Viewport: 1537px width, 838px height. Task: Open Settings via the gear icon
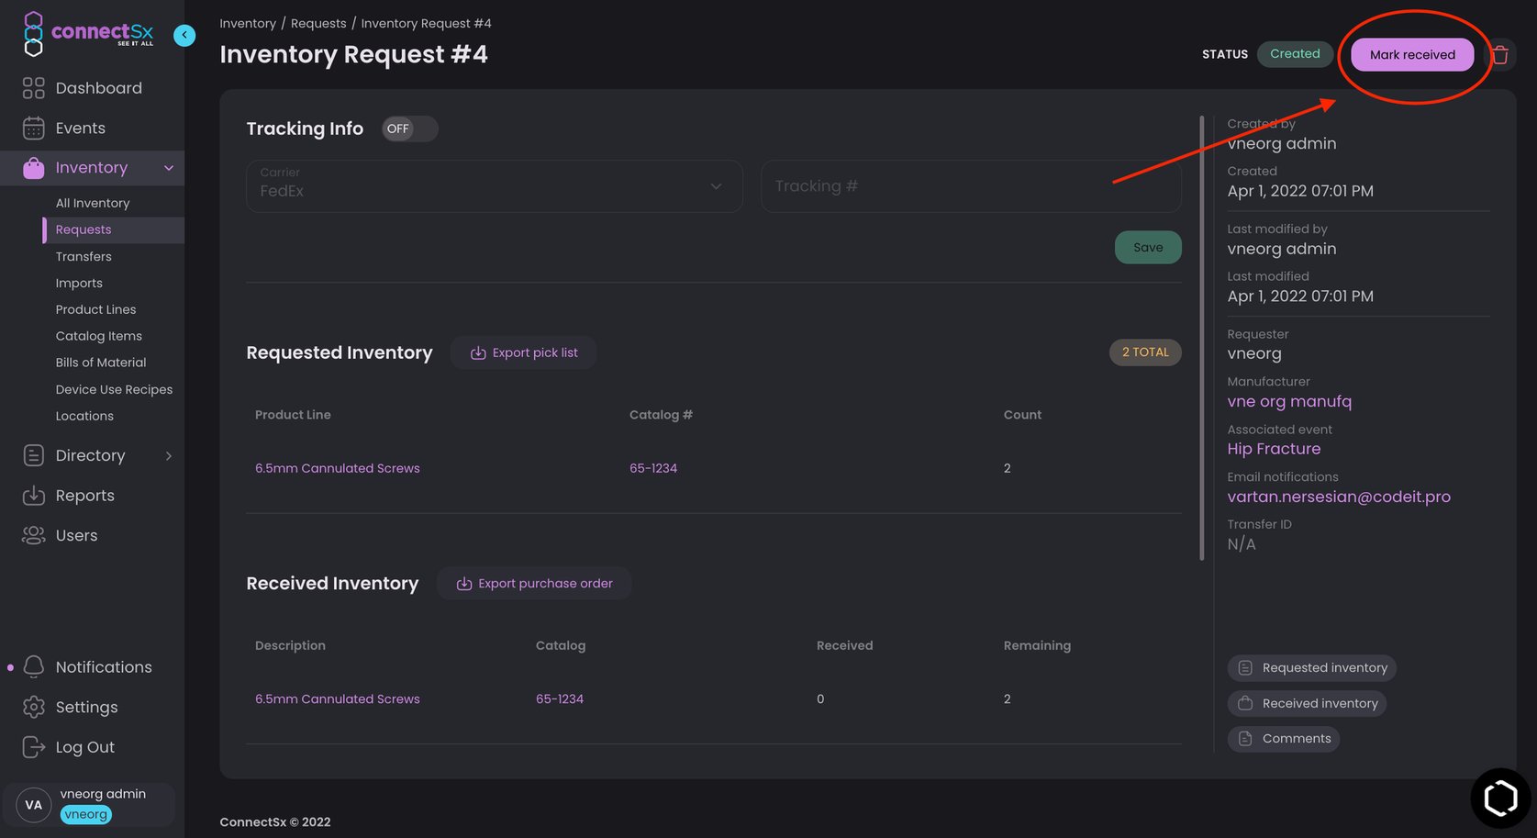(33, 707)
